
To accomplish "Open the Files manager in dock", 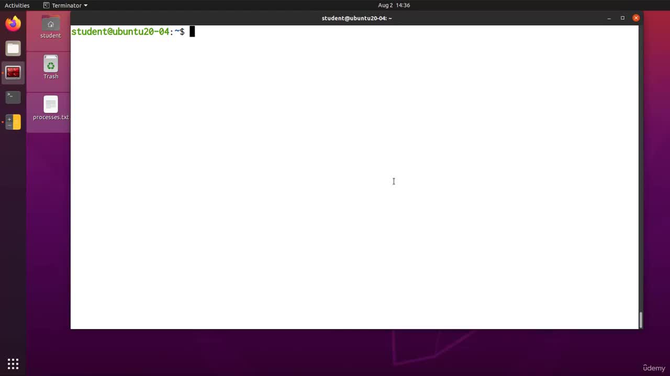I will [13, 49].
